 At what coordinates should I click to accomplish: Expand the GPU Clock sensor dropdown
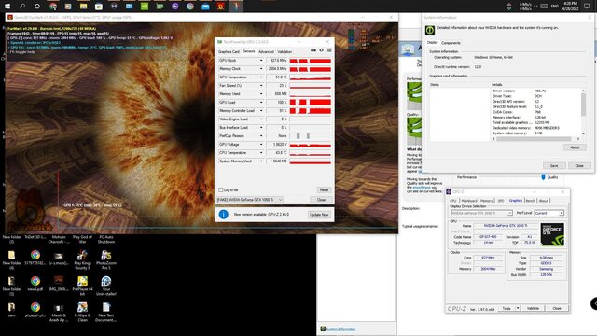point(261,61)
